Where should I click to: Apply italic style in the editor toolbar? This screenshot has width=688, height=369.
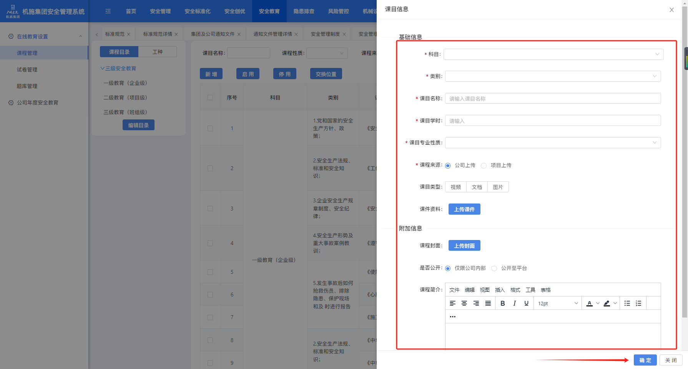pos(514,303)
